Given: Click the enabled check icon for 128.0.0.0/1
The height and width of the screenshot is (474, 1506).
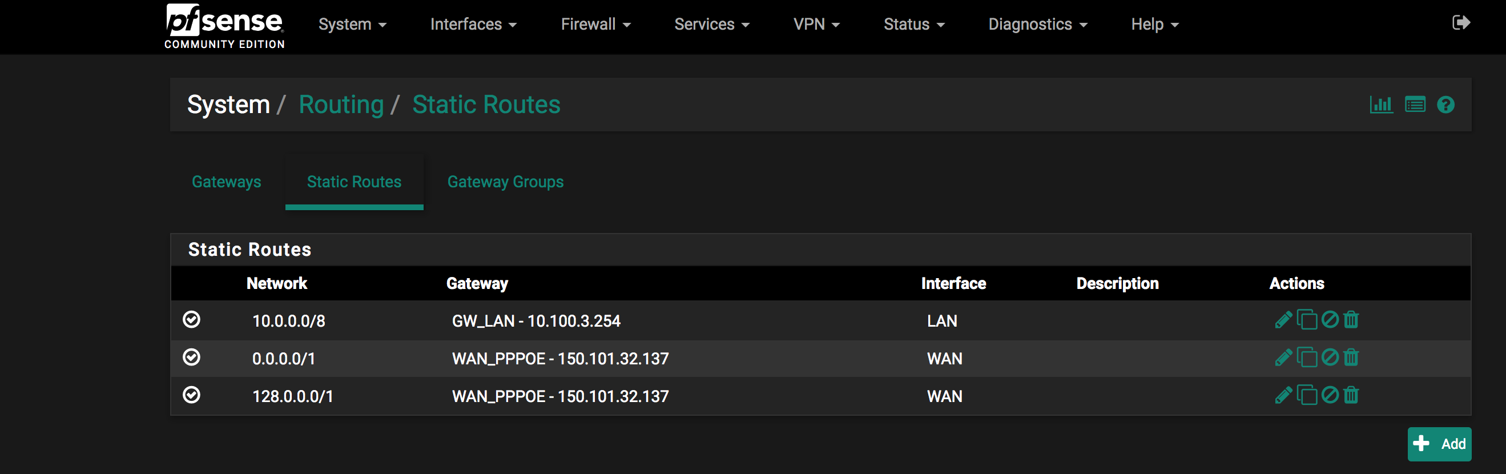Looking at the screenshot, I should [192, 395].
